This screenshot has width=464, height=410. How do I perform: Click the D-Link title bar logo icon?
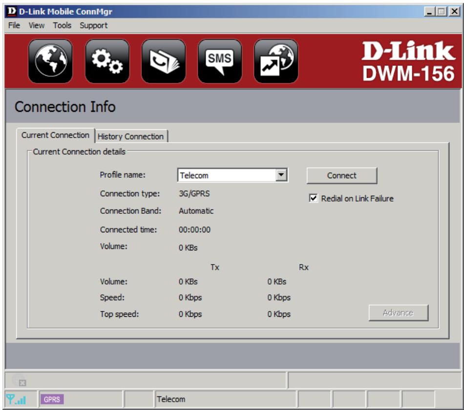(x=12, y=11)
